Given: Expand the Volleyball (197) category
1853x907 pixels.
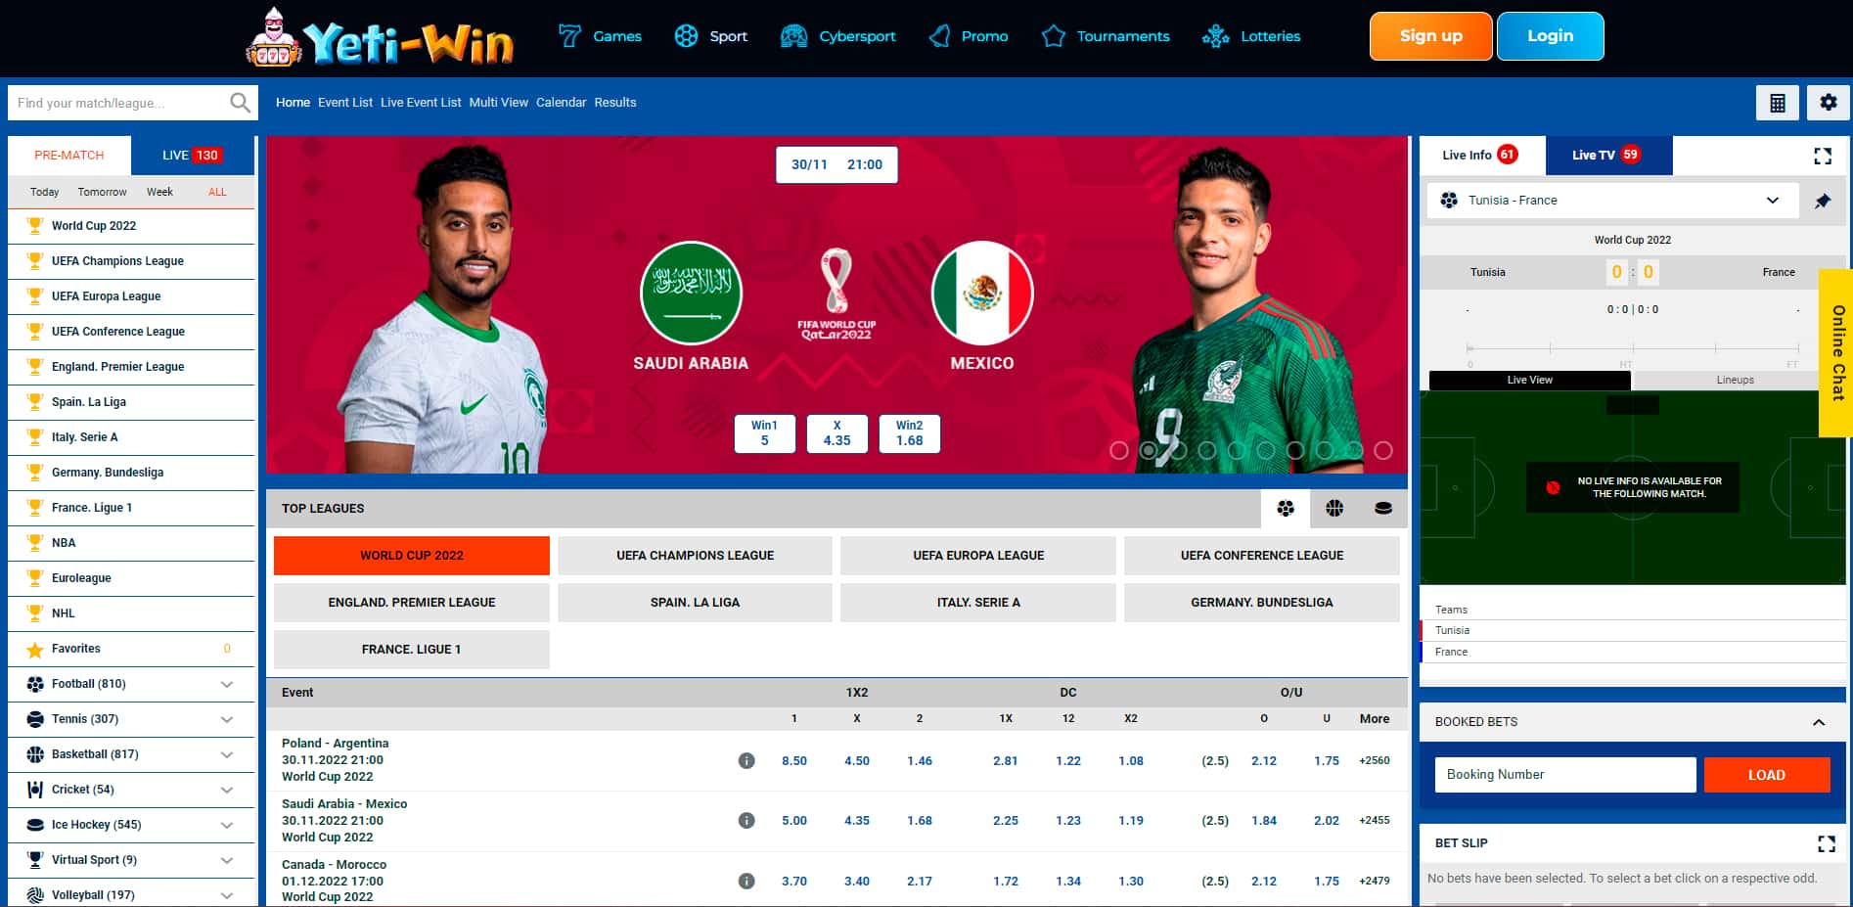Looking at the screenshot, I should (227, 895).
